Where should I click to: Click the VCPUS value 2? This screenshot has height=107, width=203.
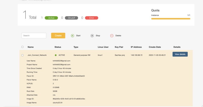(x=53, y=84)
